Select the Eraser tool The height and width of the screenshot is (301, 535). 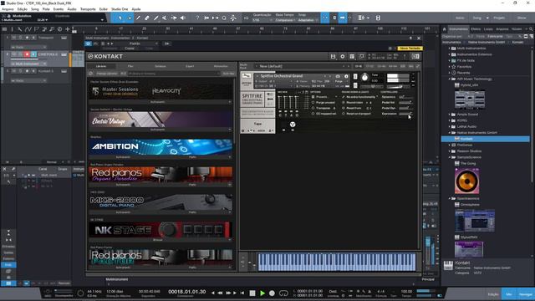(147, 18)
